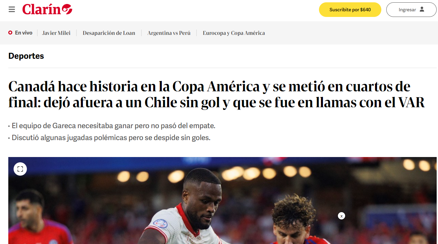Subscribe via the yellow Suscribite por $640 button
438x244 pixels.
pos(350,10)
